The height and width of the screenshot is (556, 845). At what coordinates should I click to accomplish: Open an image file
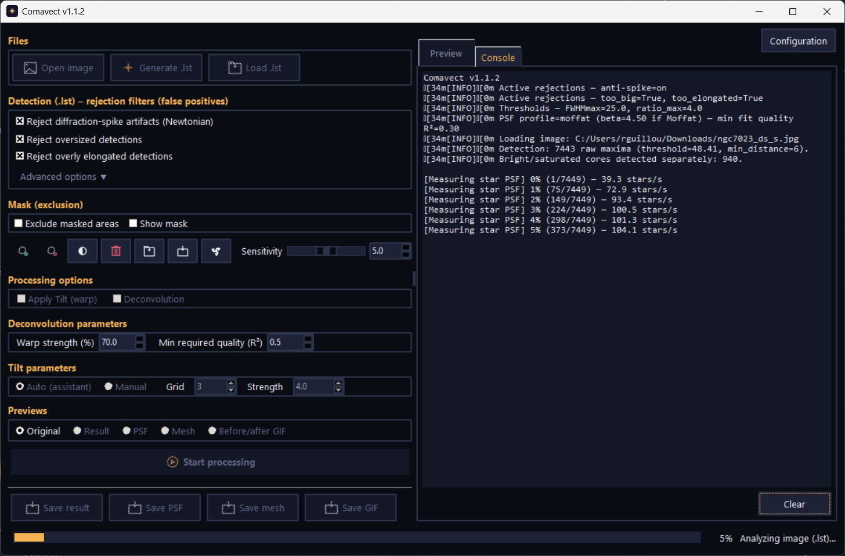(58, 68)
